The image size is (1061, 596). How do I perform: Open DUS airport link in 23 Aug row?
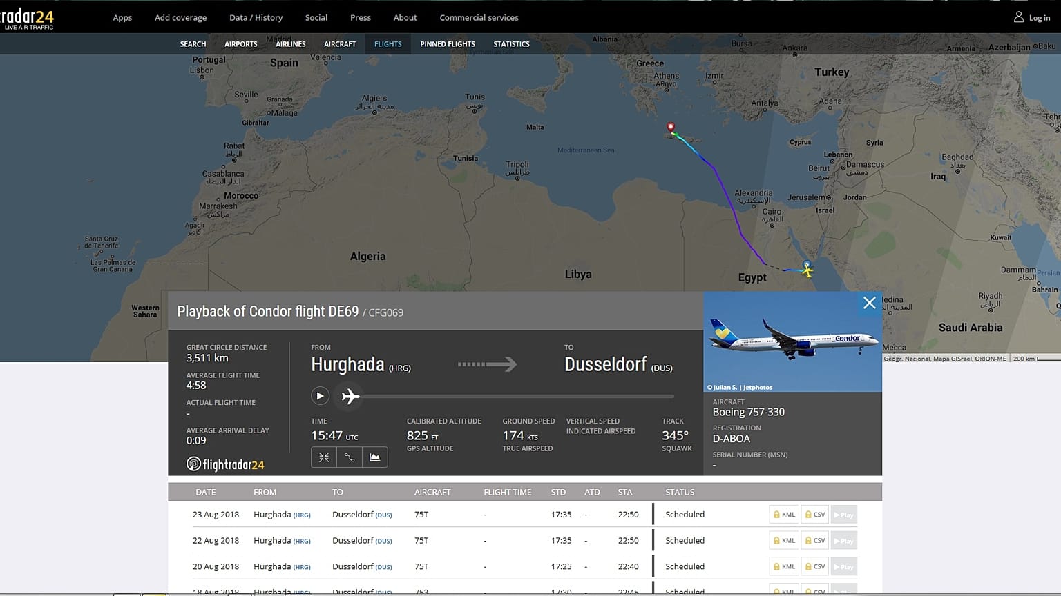pyautogui.click(x=383, y=515)
